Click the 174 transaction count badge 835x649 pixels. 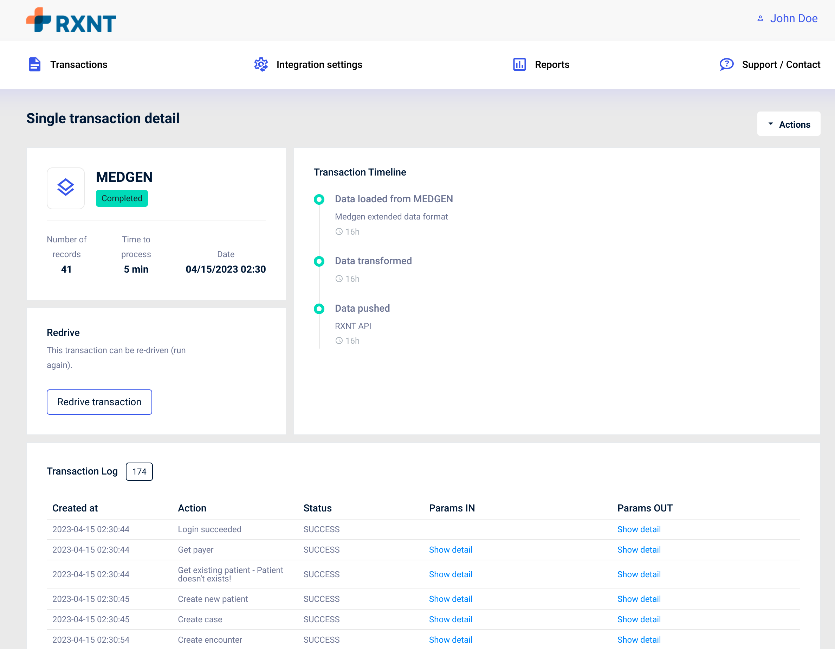[139, 471]
